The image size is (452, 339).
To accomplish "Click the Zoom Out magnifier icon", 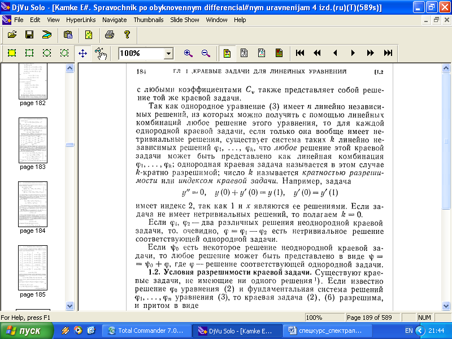I will pyautogui.click(x=206, y=53).
